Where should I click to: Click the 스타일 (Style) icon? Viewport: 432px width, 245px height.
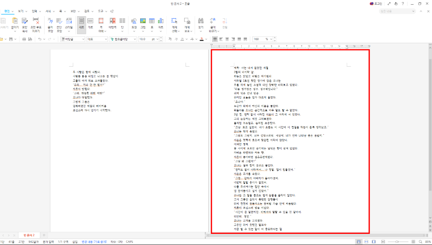pyautogui.click(x=69, y=21)
